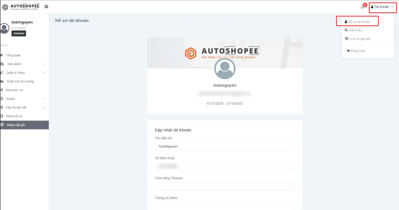Screen dimensions: 399x210
Task: Click the chart icon next to Phân tích thị trường
Action: [x=2, y=81]
